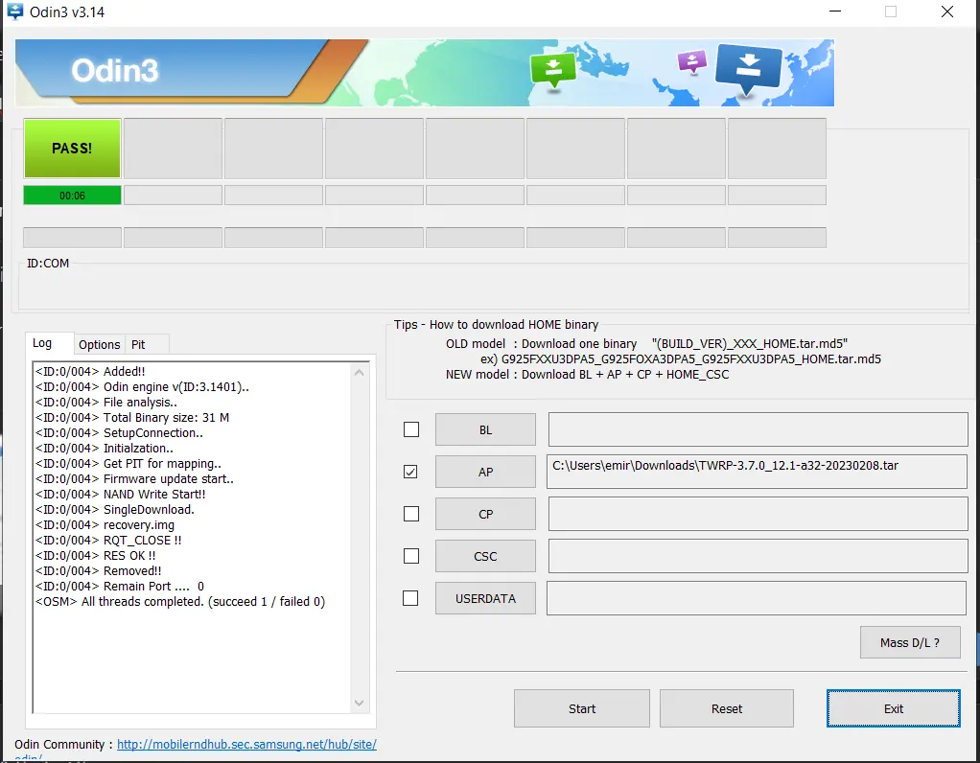Click the green PASS! status box
This screenshot has height=763, width=980.
[x=72, y=149]
